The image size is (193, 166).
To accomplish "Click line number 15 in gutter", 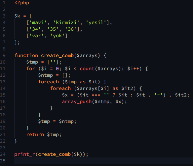I will (x=3, y=95).
